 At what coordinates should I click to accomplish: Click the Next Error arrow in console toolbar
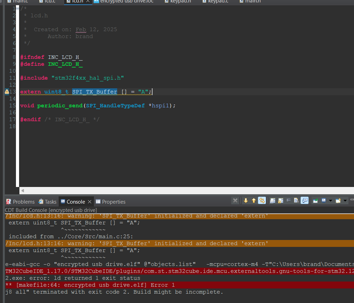coord(246,200)
